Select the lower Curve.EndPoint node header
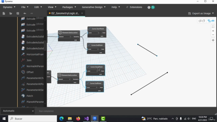This screenshot has height=122, width=217. pyautogui.click(x=95, y=83)
